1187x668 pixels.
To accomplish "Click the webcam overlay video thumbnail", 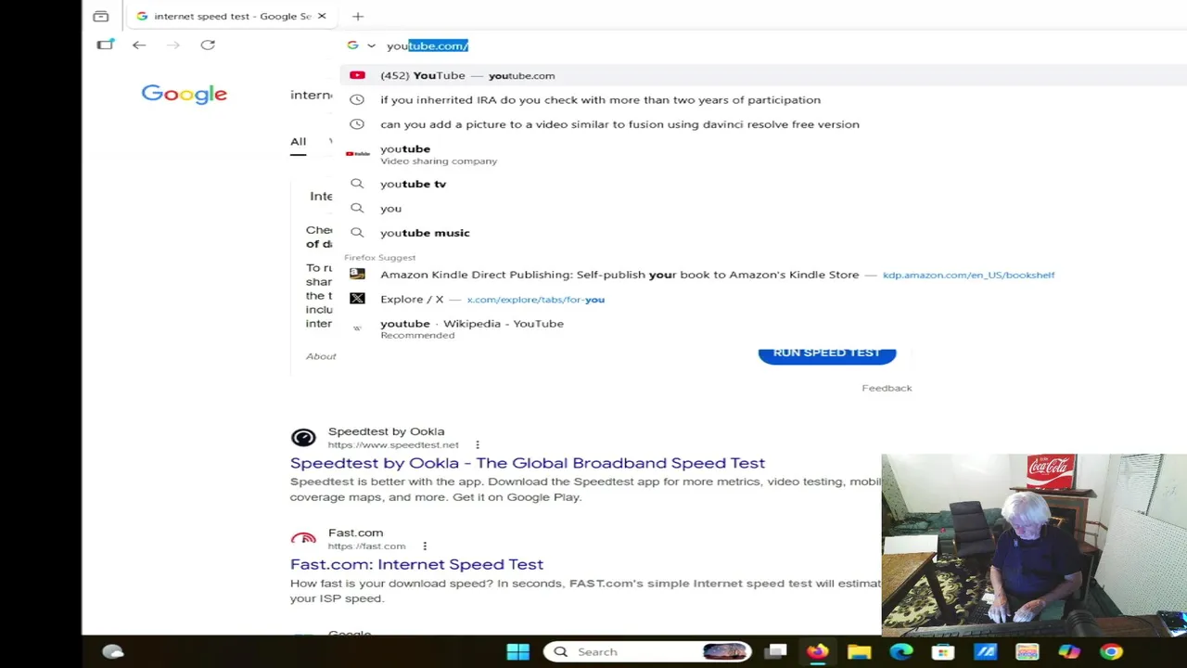I will 1034,545.
